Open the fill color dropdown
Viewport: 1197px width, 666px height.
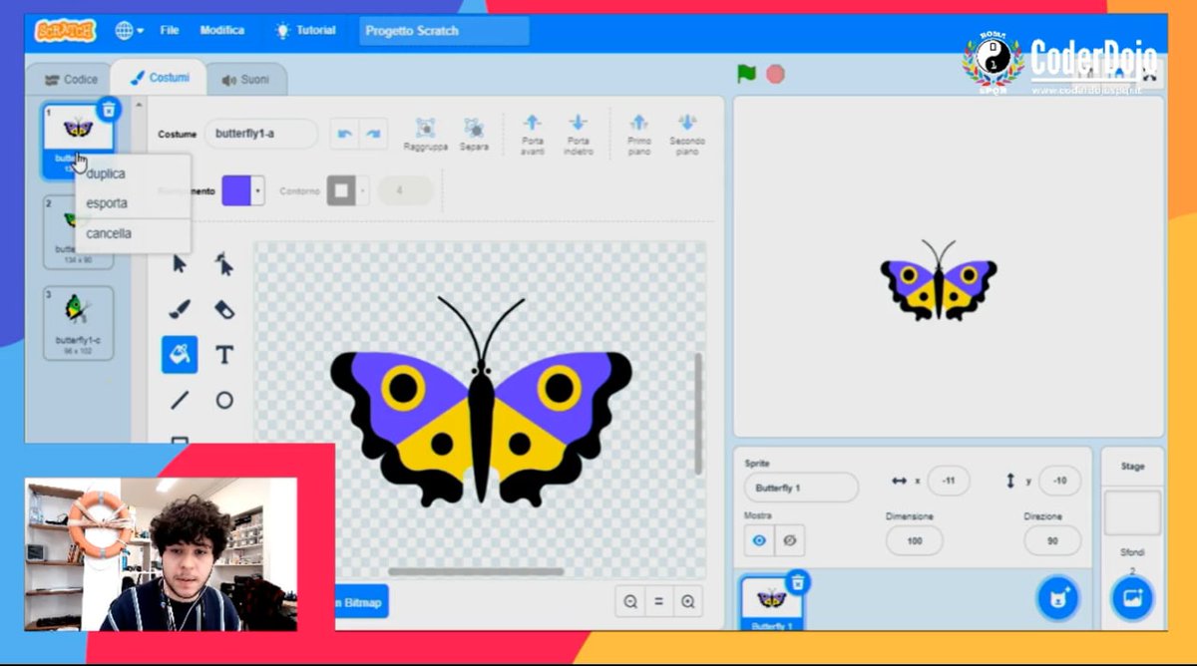(x=258, y=189)
